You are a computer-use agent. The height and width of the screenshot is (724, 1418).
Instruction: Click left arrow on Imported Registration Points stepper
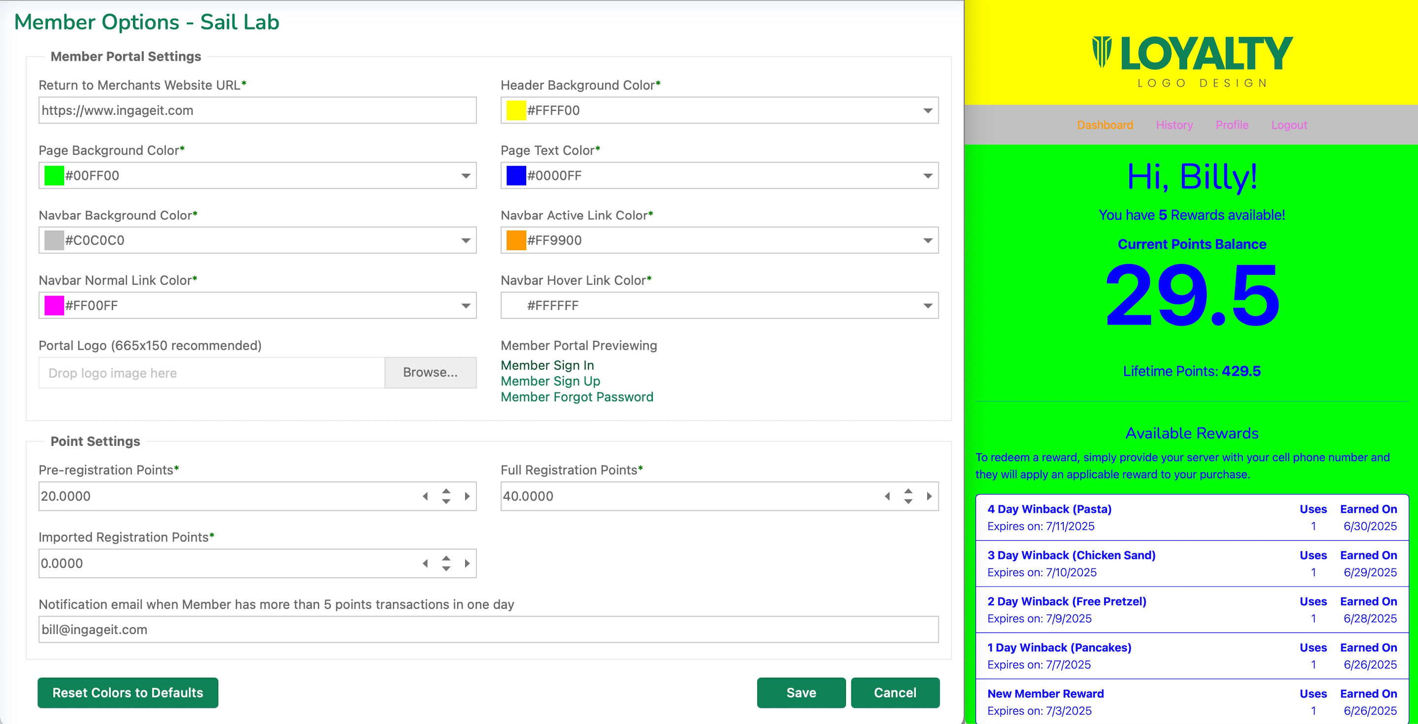[x=425, y=563]
